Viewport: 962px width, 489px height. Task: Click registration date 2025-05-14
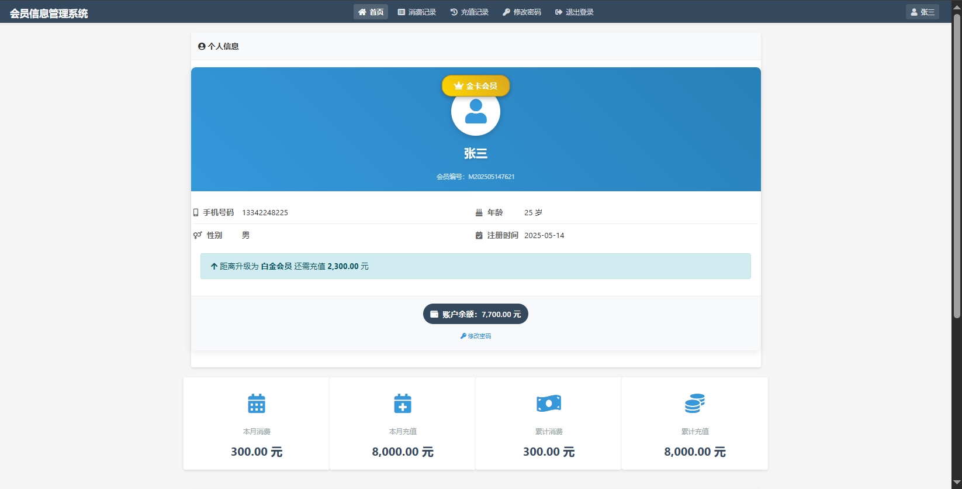click(544, 235)
